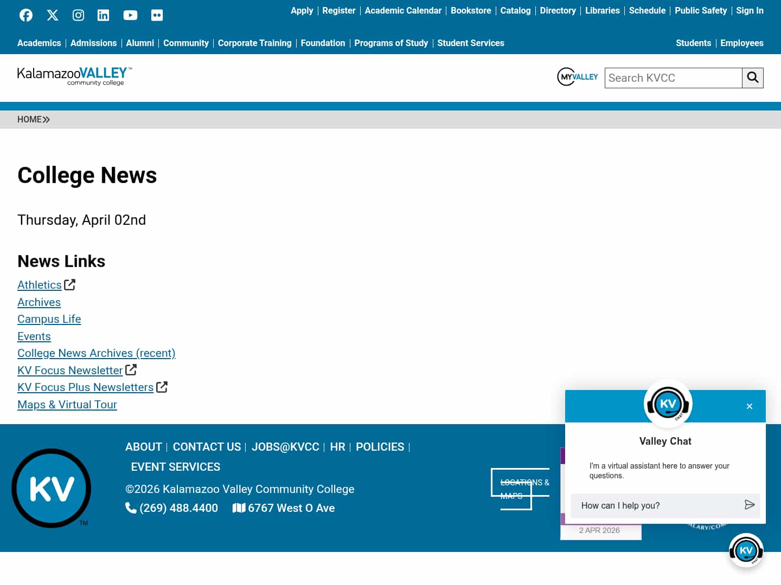Open the Instagram icon
This screenshot has width=781, height=585.
(x=78, y=15)
